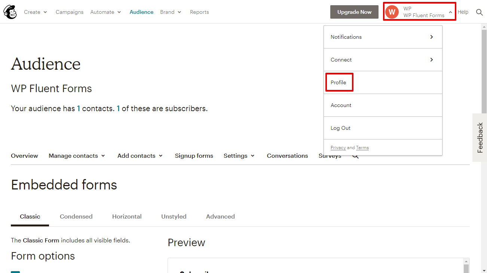The image size is (487, 273).
Task: Switch to the Advanced form tab
Action: (221, 217)
